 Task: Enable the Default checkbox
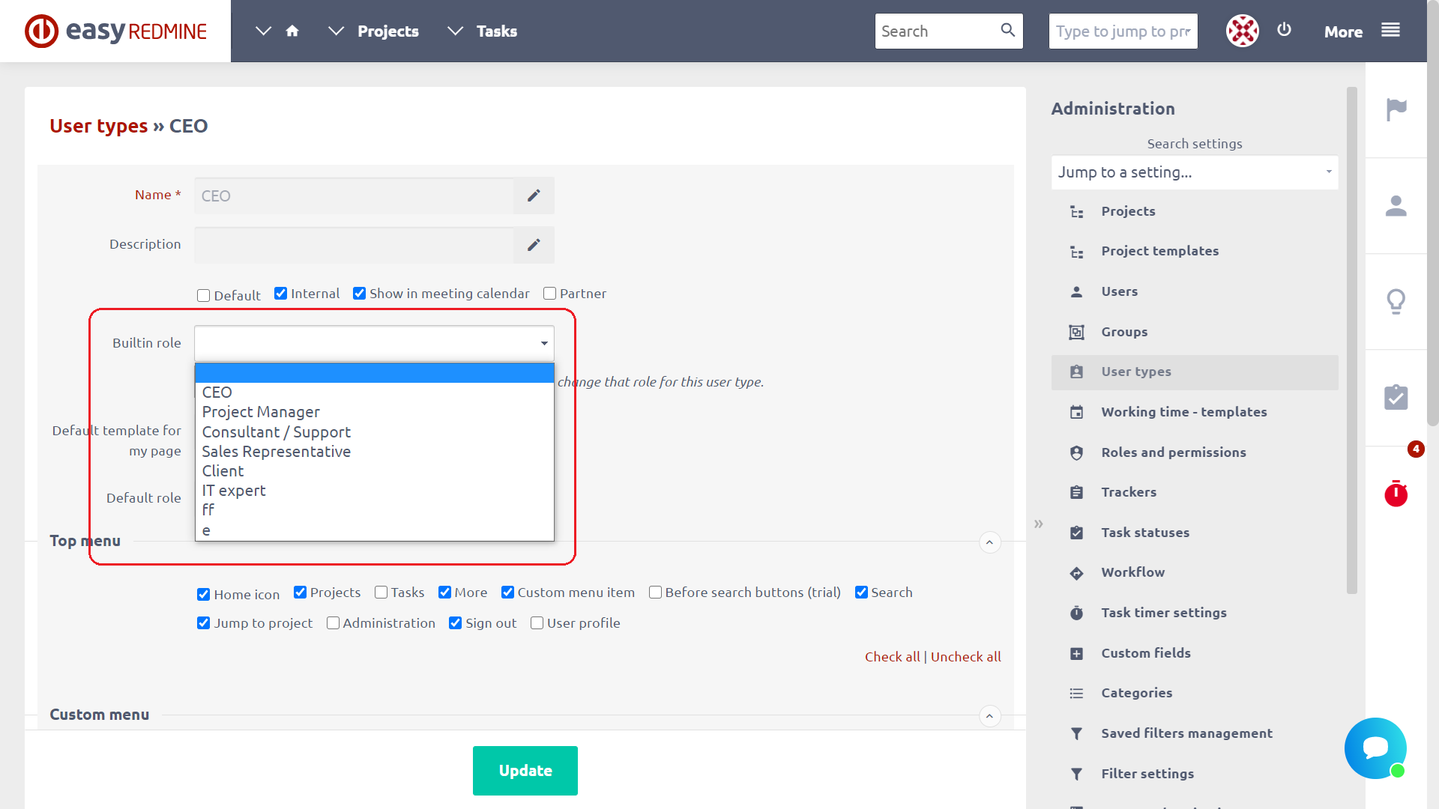(x=203, y=296)
